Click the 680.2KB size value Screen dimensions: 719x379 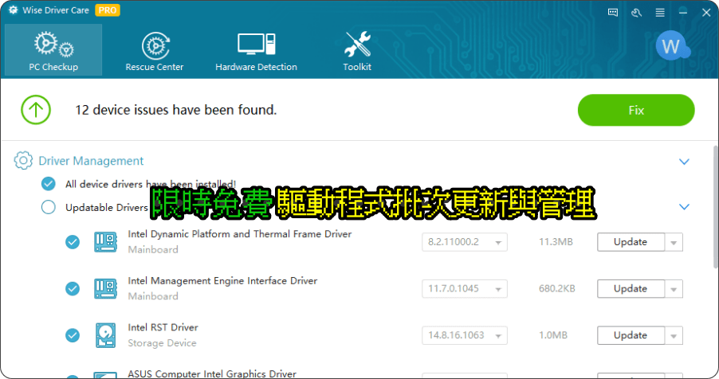[556, 289]
